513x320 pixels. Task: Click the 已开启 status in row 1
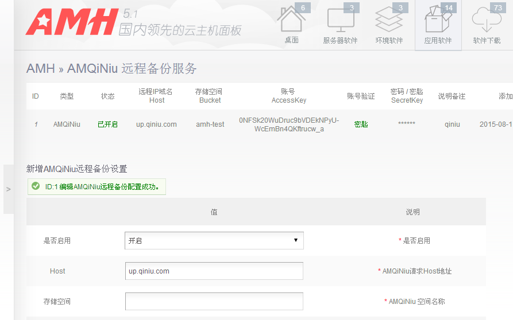(107, 124)
